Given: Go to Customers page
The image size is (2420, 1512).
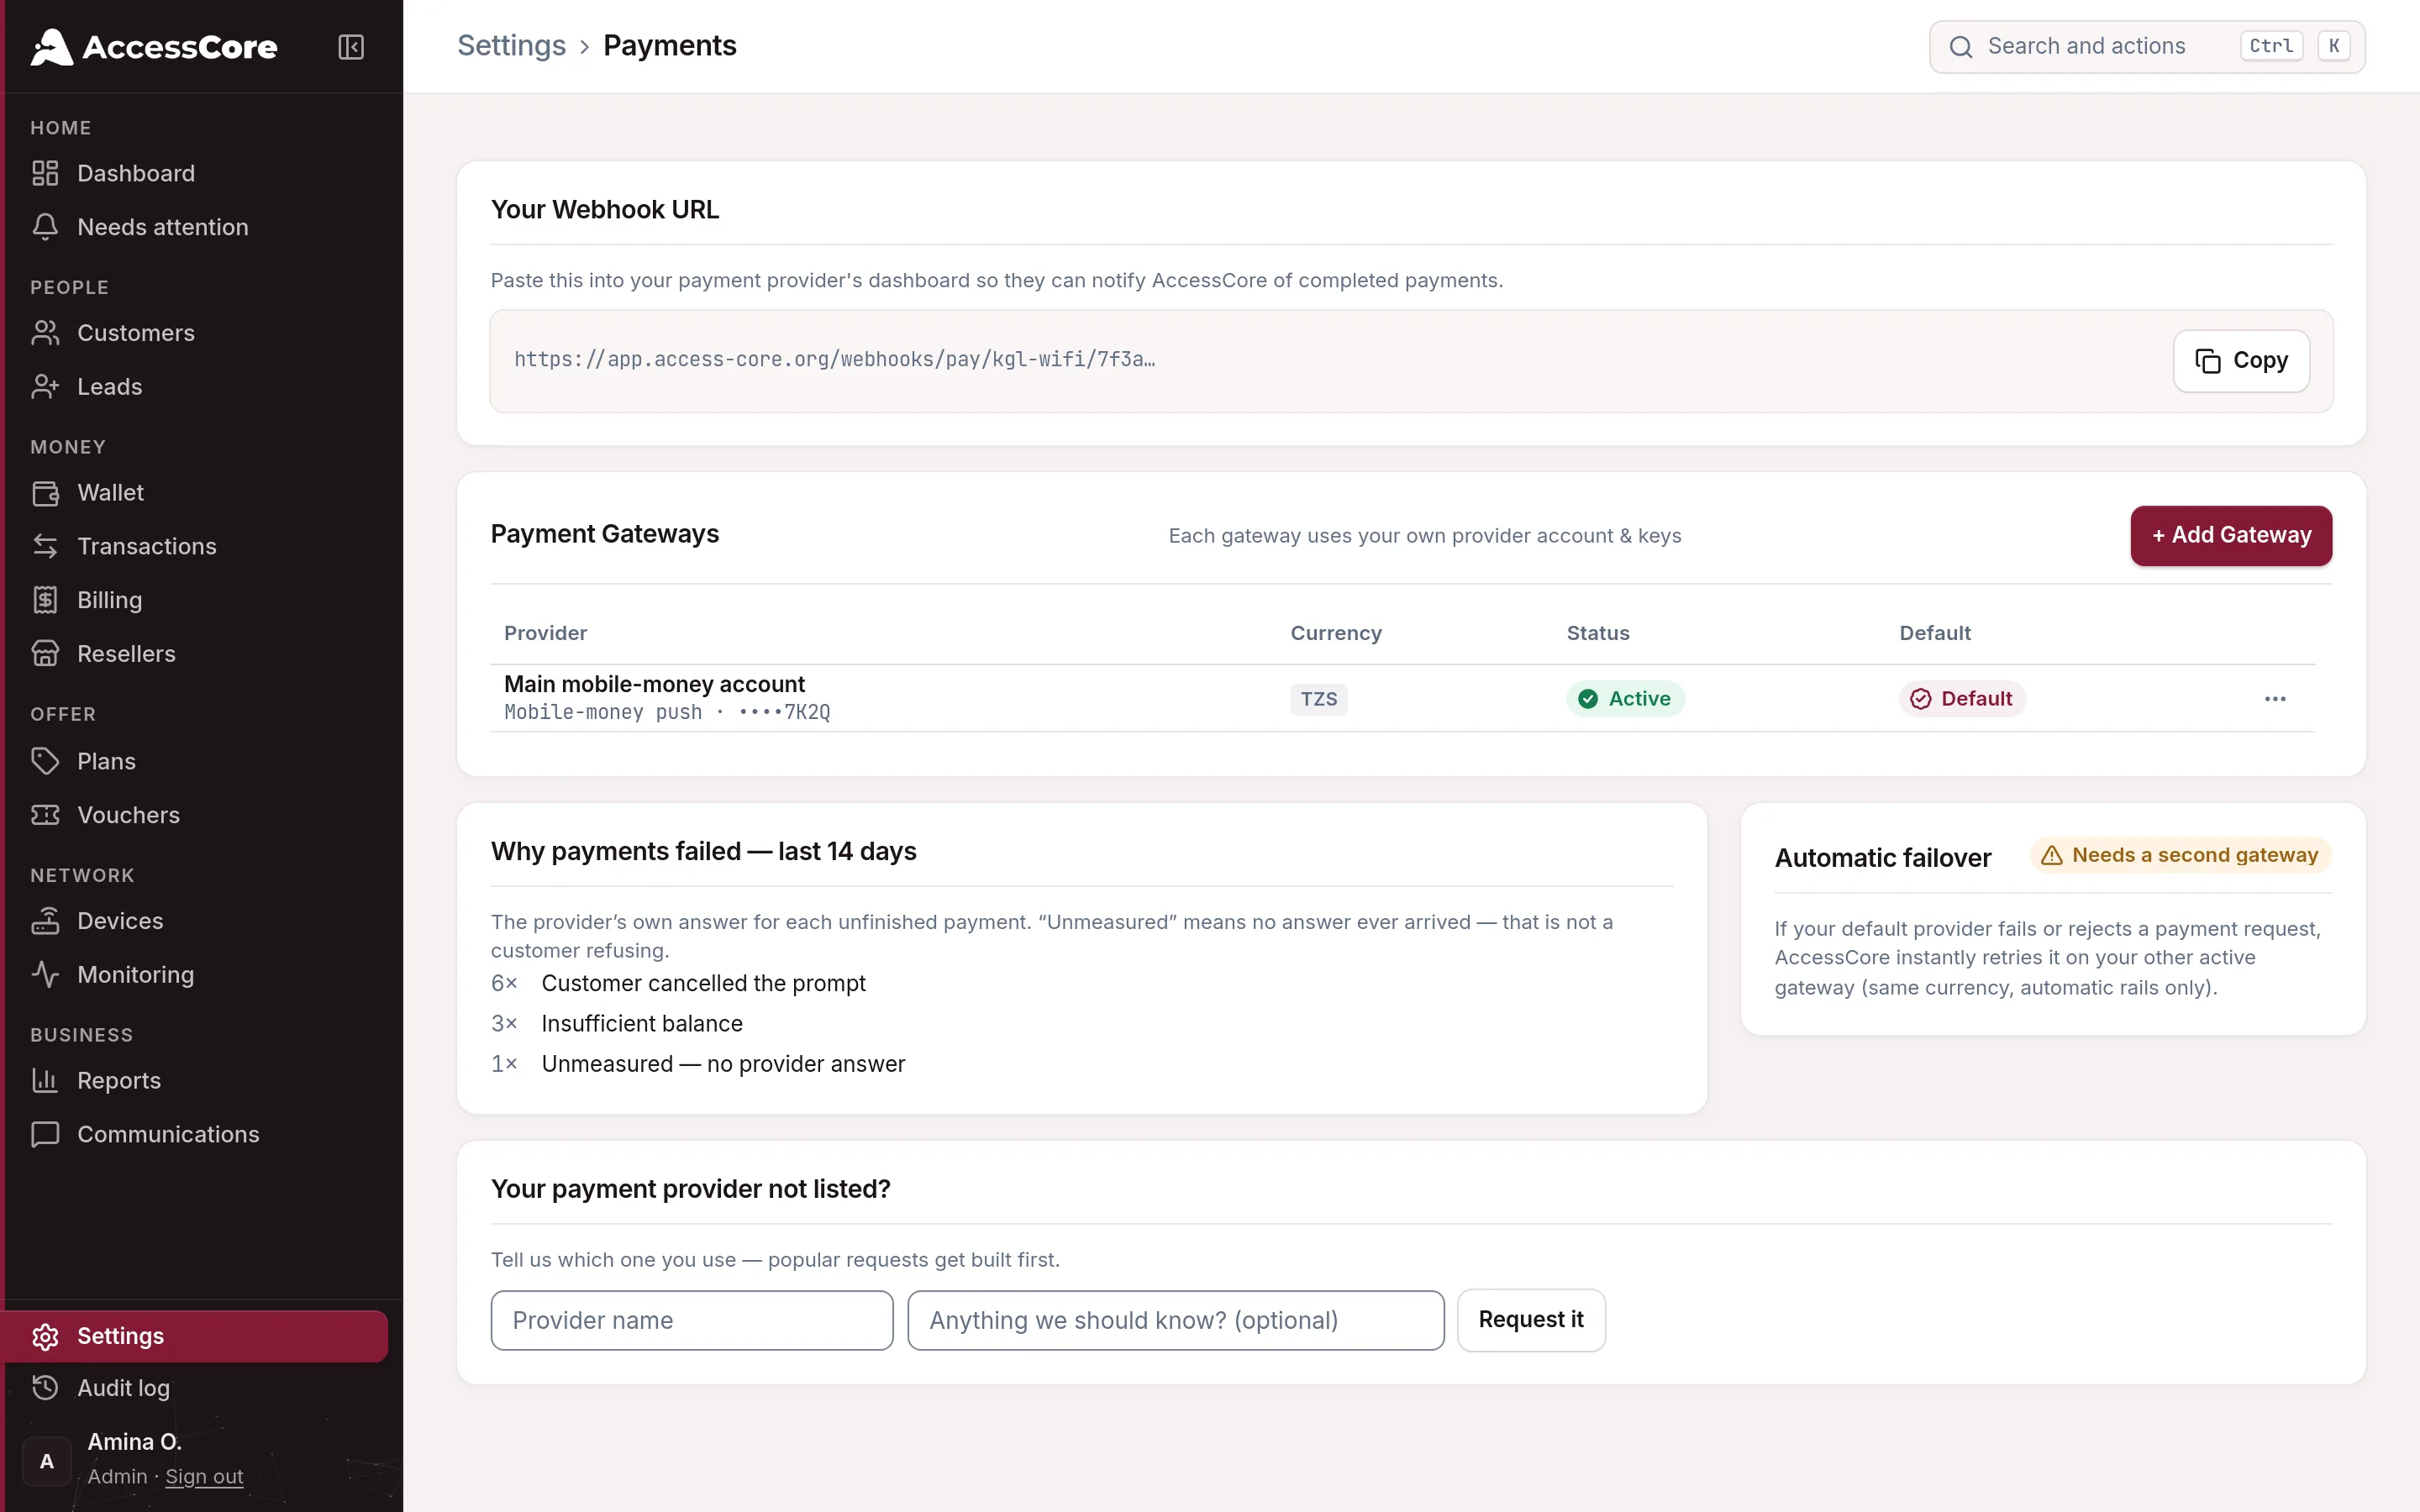Looking at the screenshot, I should click(195, 333).
